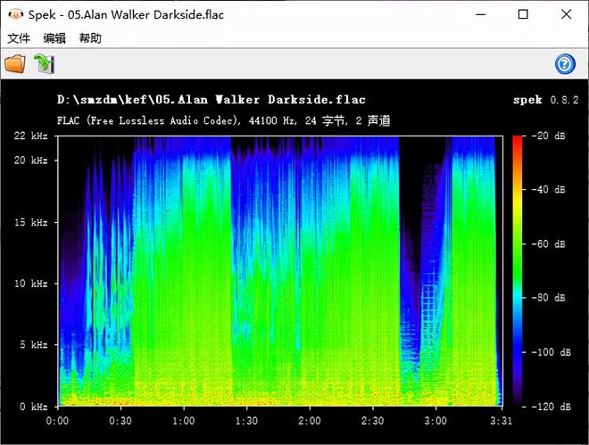Click the 5 kHz frequency label
Image resolution: width=589 pixels, height=445 pixels.
[34, 344]
